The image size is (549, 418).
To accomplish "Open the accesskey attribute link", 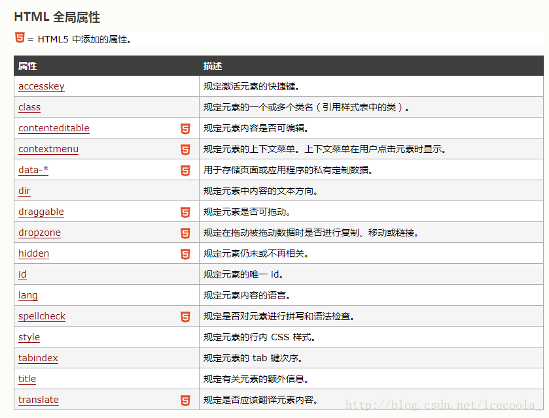I will [x=41, y=86].
